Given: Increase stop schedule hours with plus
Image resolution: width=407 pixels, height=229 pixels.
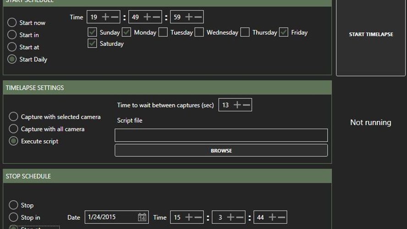Looking at the screenshot, I should [x=189, y=217].
